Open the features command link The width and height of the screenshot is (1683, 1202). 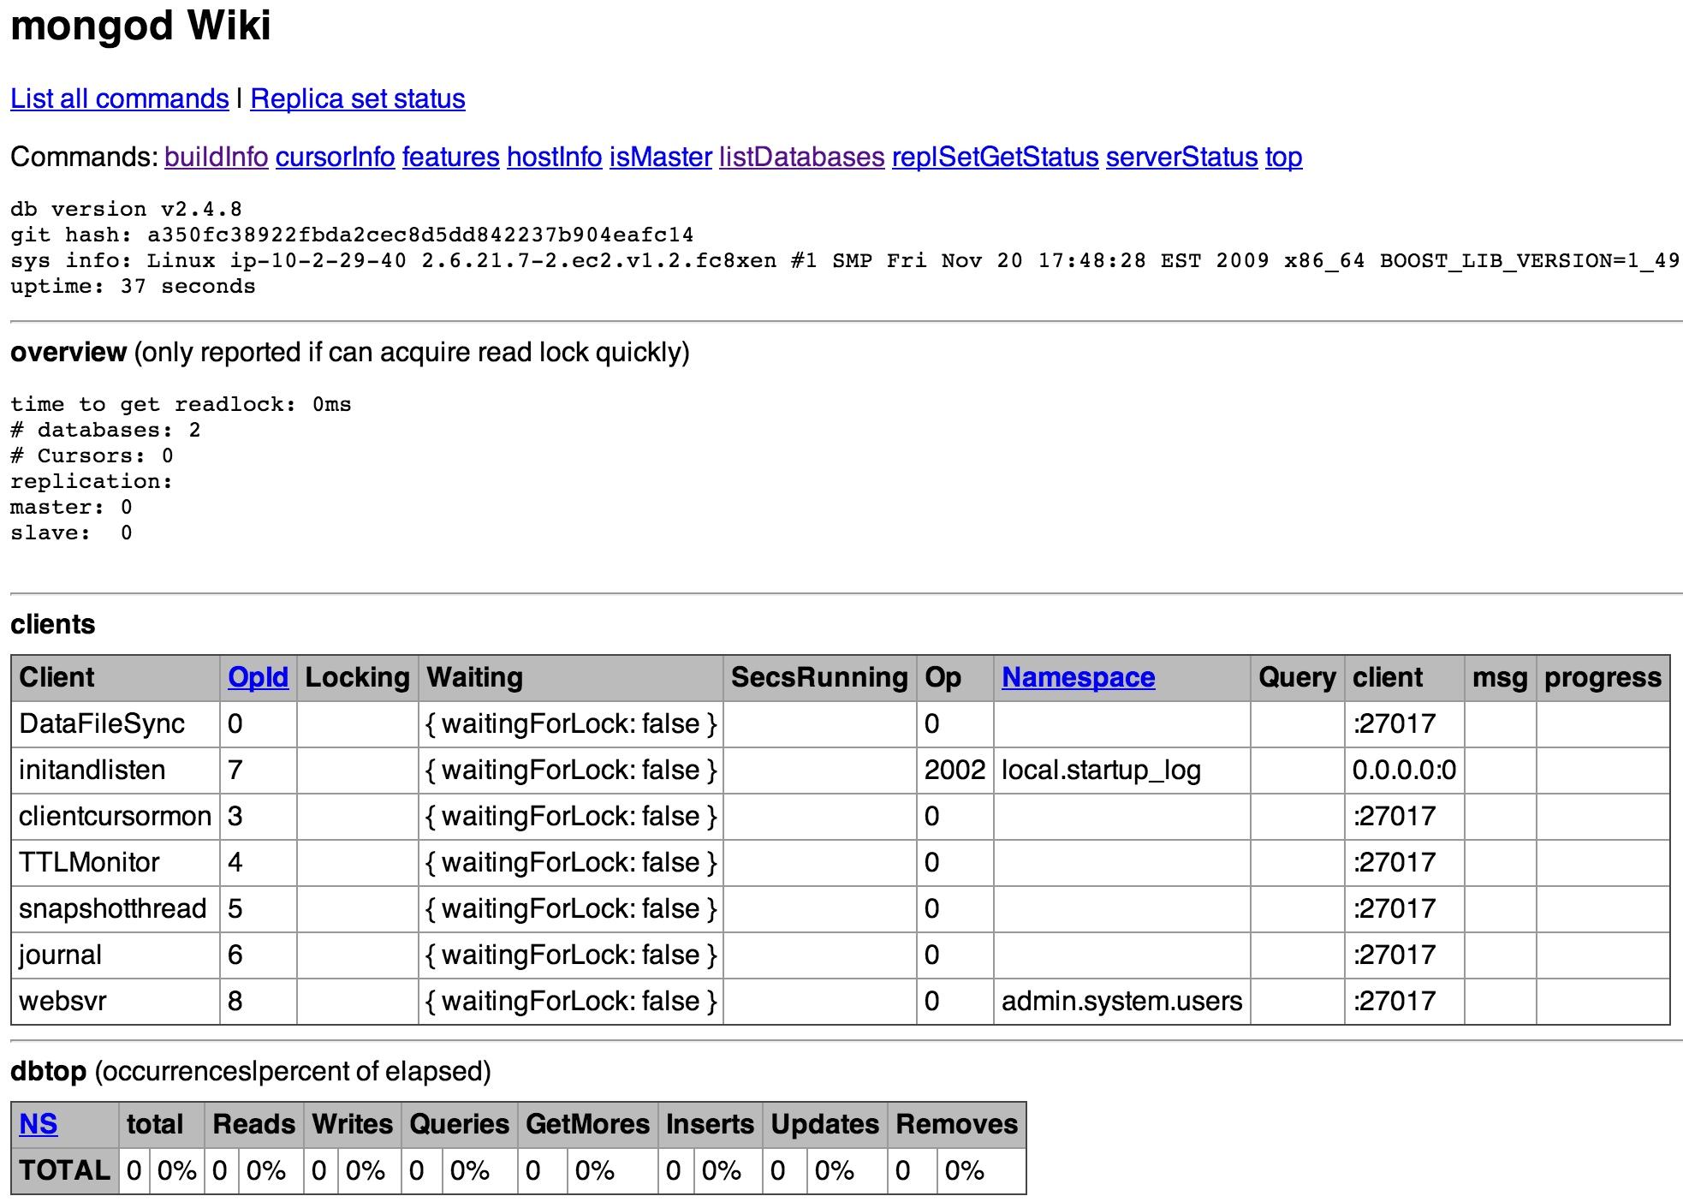450,158
